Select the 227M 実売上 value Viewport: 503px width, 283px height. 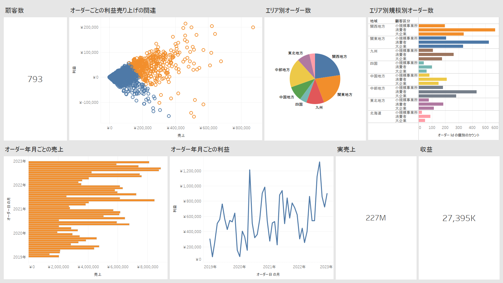point(375,218)
